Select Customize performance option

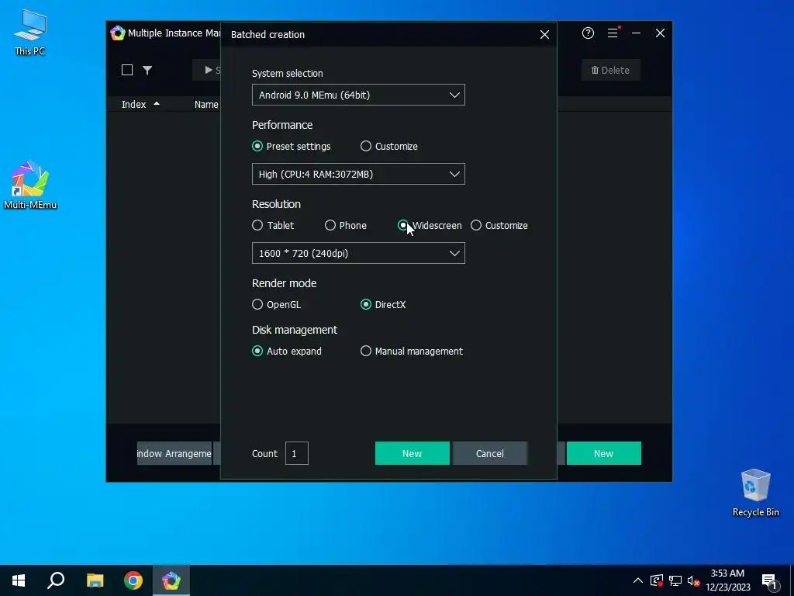point(389,147)
